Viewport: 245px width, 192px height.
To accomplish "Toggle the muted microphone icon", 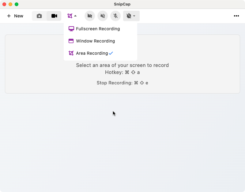I will coord(115,16).
